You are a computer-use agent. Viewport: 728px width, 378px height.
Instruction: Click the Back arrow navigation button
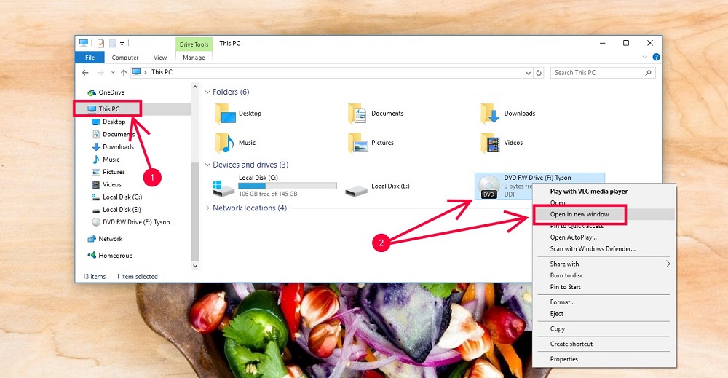(85, 72)
